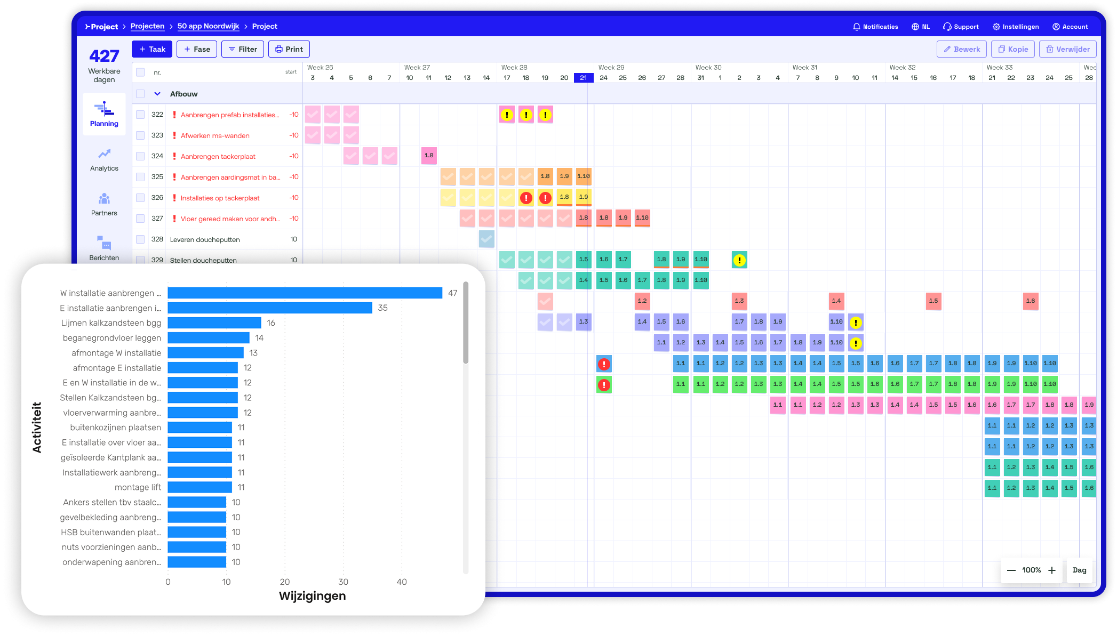Viewport: 1117px width, 637px height.
Task: Click the pink 1.8 block on row 324
Action: pyautogui.click(x=429, y=156)
